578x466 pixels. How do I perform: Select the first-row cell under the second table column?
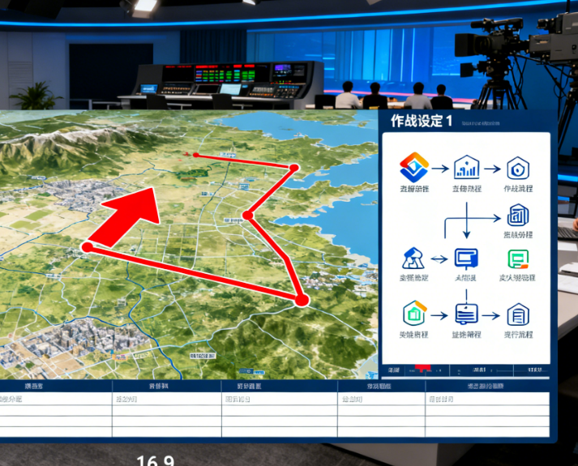pos(167,399)
